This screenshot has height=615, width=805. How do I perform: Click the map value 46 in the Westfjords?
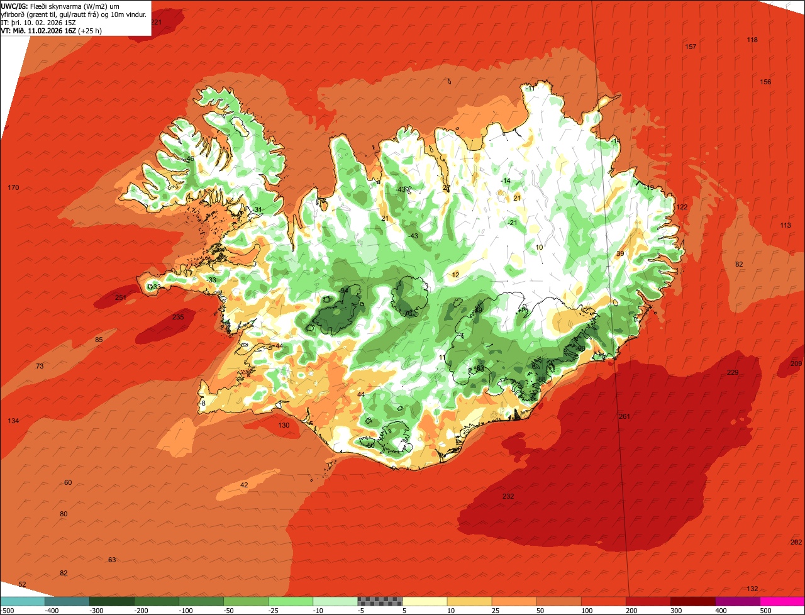[190, 159]
